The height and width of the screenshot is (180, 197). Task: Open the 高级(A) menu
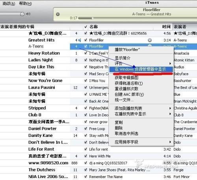pos(9,4)
